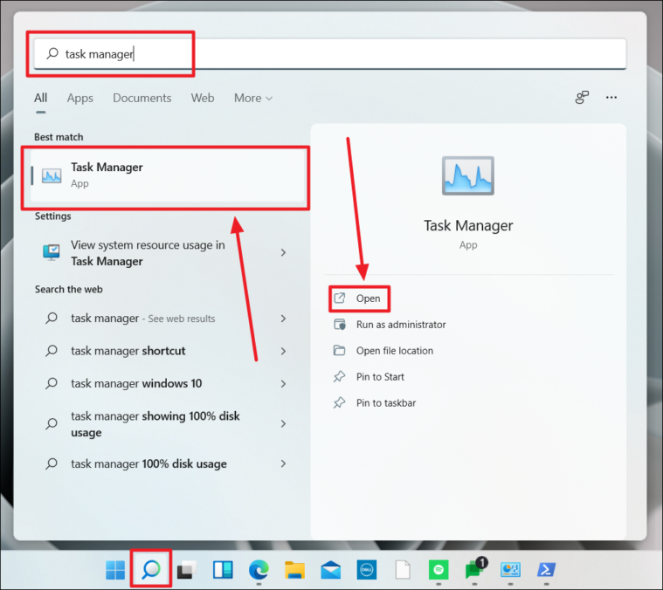Click magnifier icon beside task manager shortcut
Viewport: 663px width, 590px height.
[x=52, y=351]
